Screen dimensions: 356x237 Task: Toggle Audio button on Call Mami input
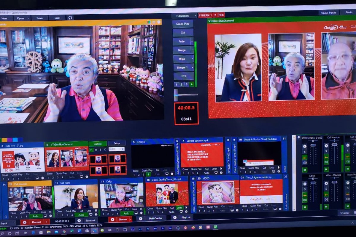pyautogui.click(x=81, y=214)
